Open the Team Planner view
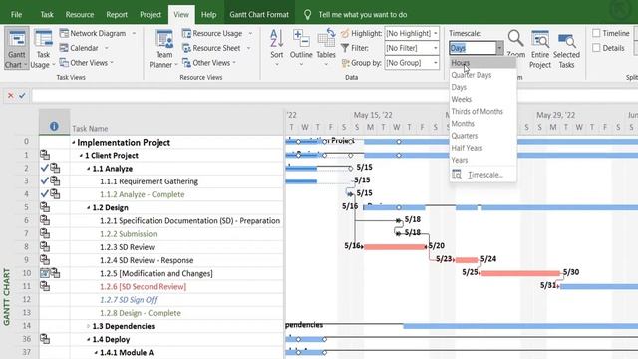Viewport: 638px width, 359px height. (163, 48)
